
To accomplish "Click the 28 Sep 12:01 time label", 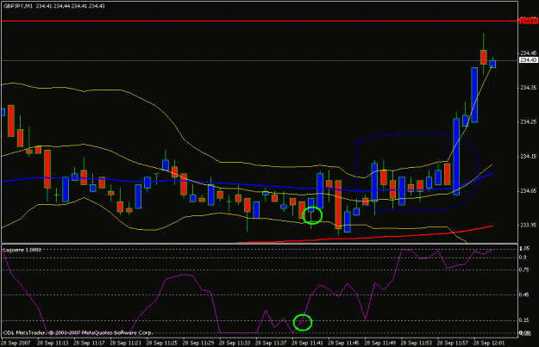I will pyautogui.click(x=490, y=343).
